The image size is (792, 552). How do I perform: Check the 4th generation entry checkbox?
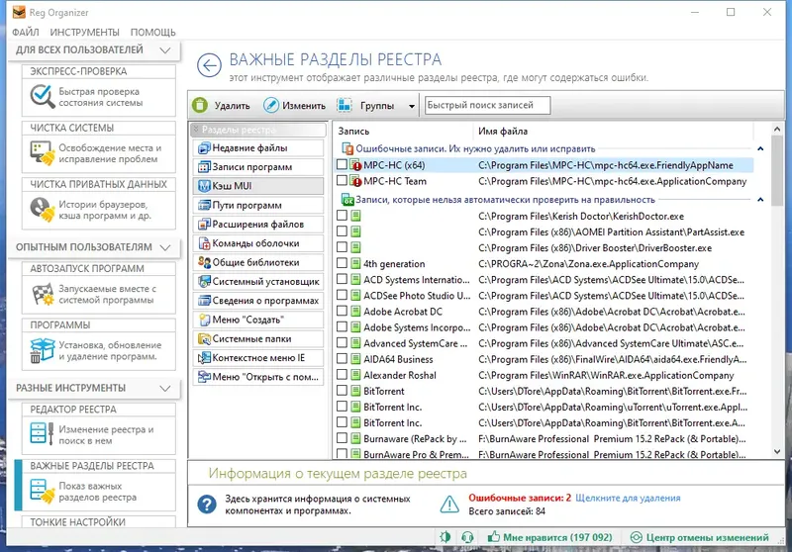[342, 263]
